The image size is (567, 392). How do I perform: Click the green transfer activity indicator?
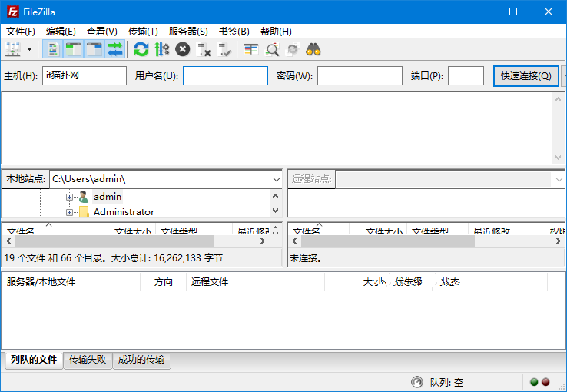pyautogui.click(x=534, y=382)
